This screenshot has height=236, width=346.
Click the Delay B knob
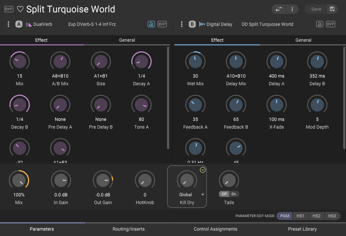317,61
